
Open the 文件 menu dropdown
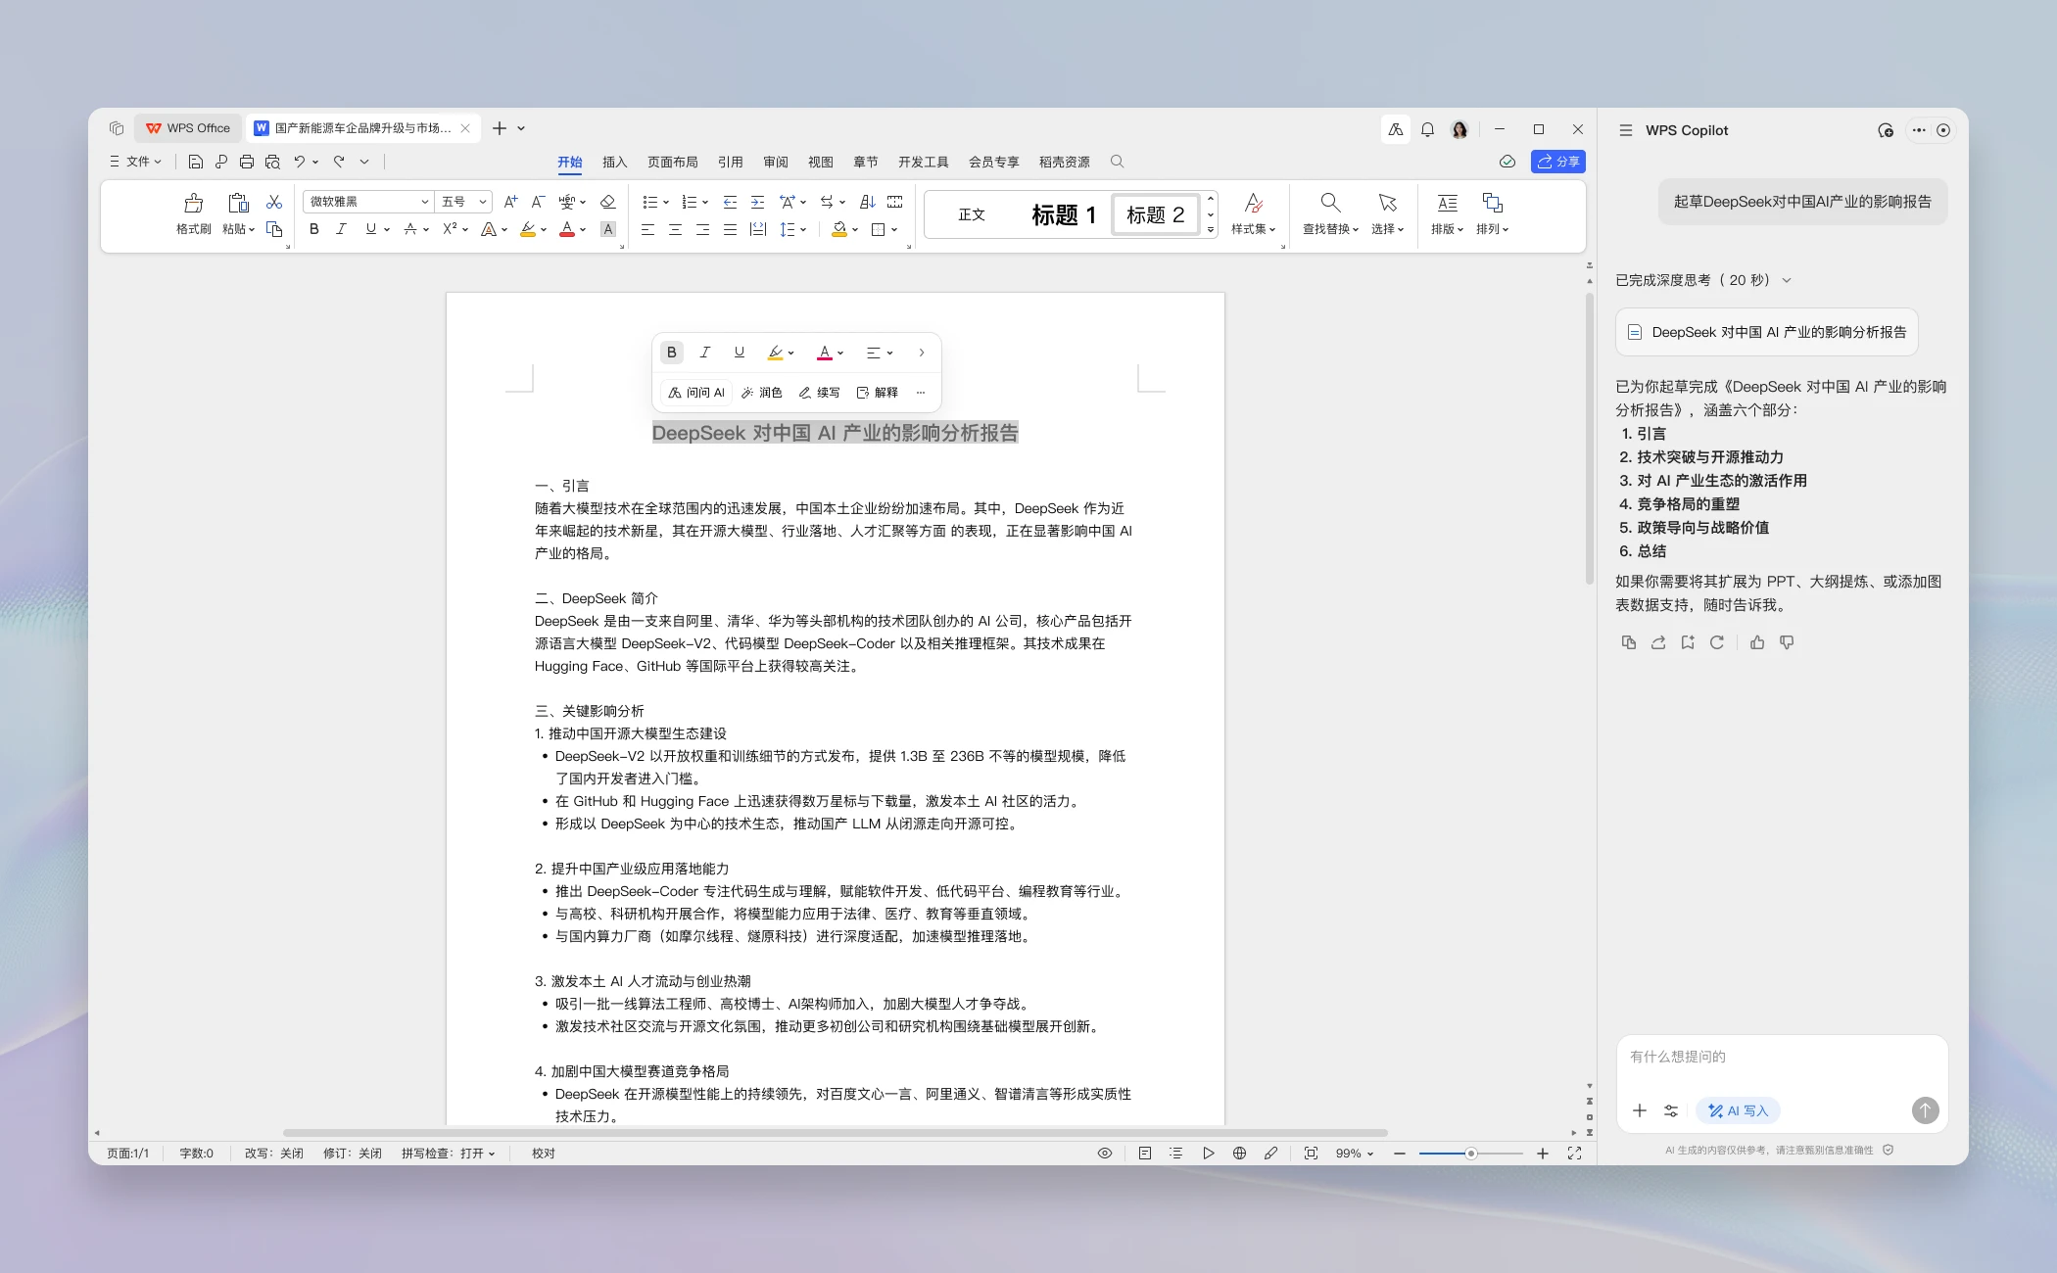(137, 162)
